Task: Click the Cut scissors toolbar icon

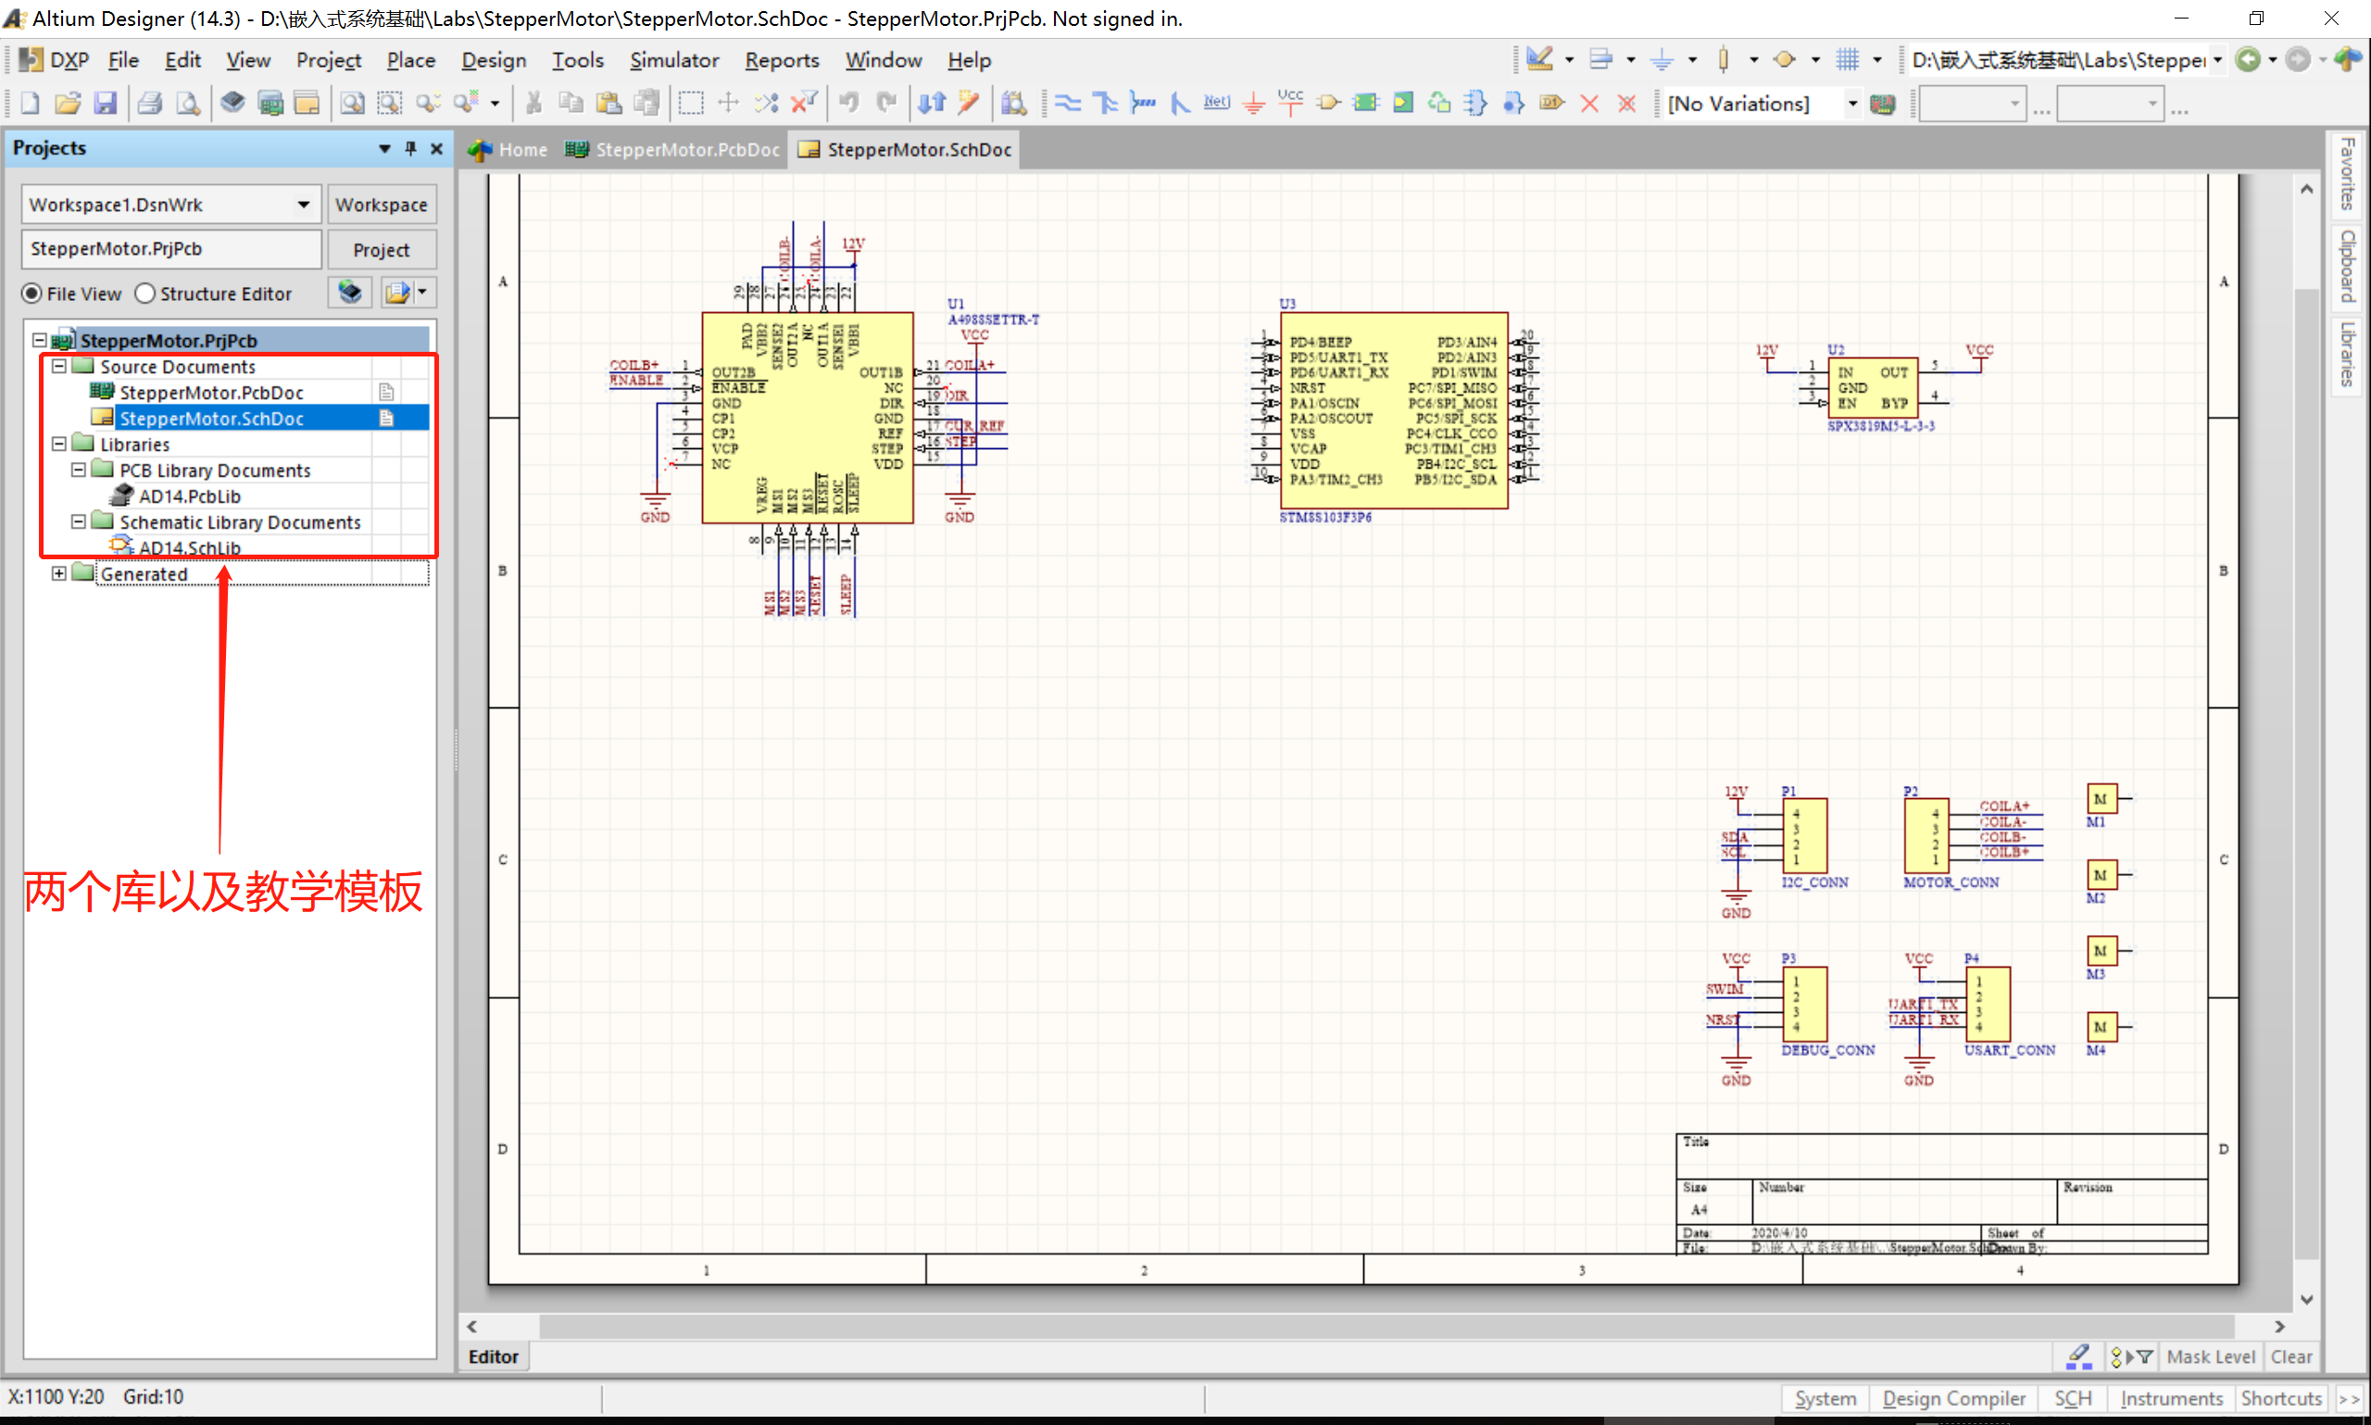Action: (x=533, y=103)
